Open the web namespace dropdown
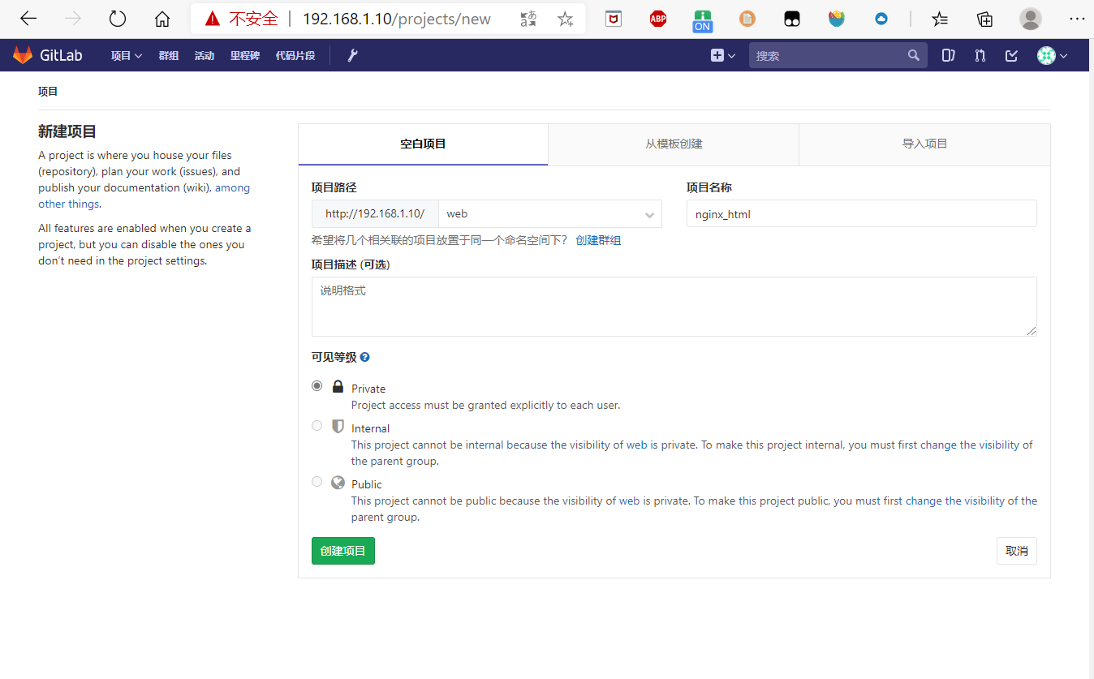Screen dimensions: 1094x679 (x=550, y=214)
